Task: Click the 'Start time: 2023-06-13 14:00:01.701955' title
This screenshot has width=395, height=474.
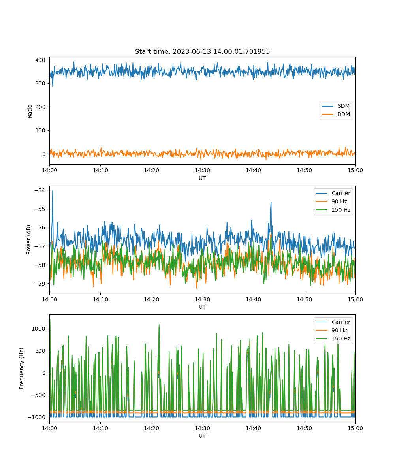Action: click(x=202, y=52)
